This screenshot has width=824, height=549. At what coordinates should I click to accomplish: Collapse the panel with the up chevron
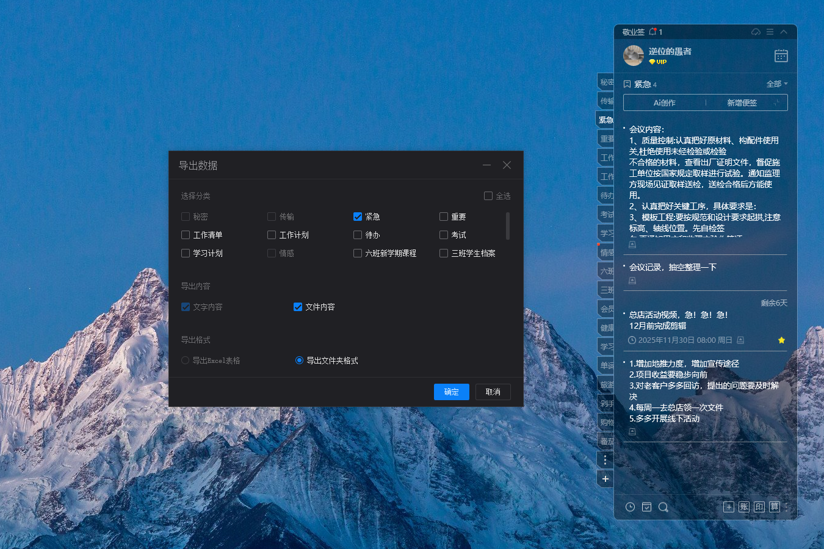point(784,32)
